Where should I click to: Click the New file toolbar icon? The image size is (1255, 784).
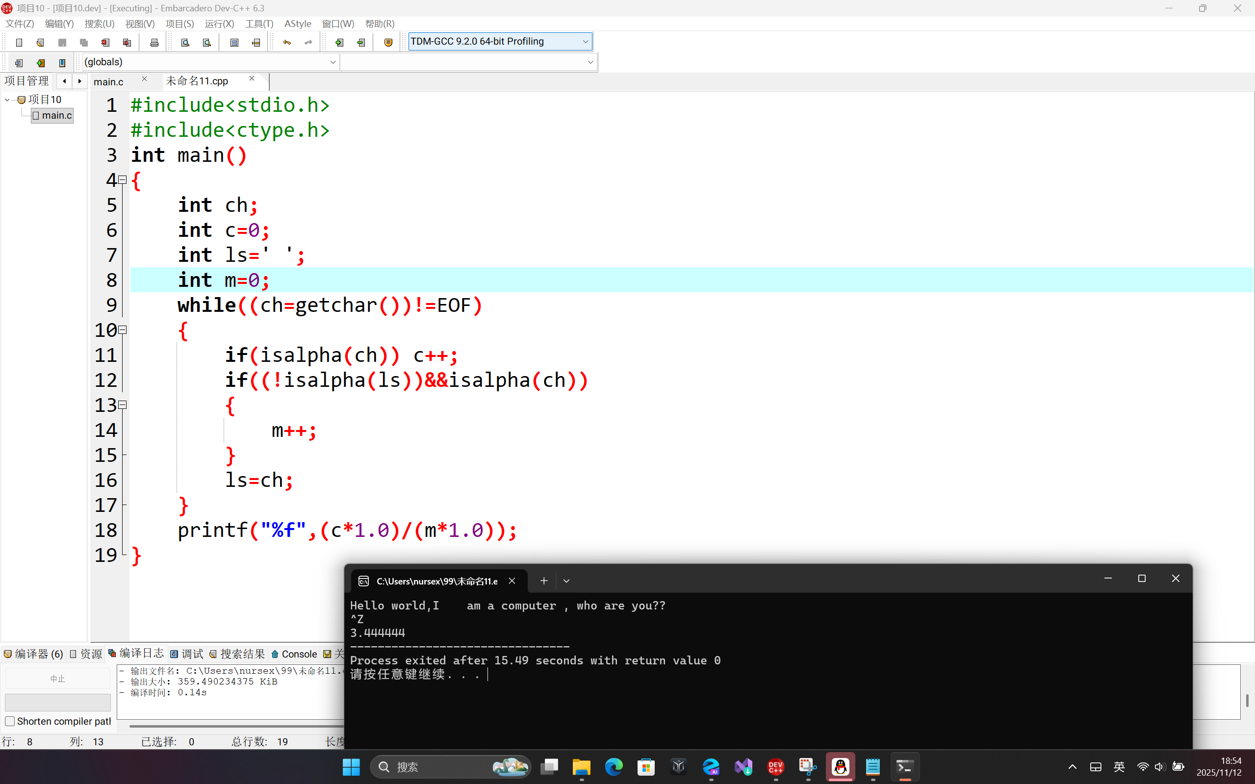click(19, 43)
